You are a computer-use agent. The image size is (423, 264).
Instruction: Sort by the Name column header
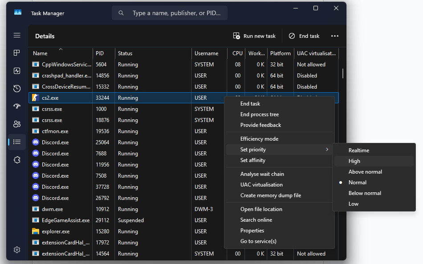click(x=40, y=53)
